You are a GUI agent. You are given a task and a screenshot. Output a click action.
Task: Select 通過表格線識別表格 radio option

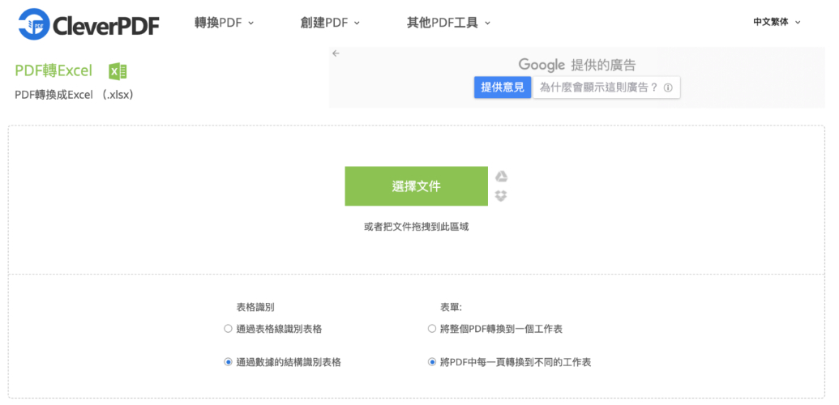pos(228,329)
